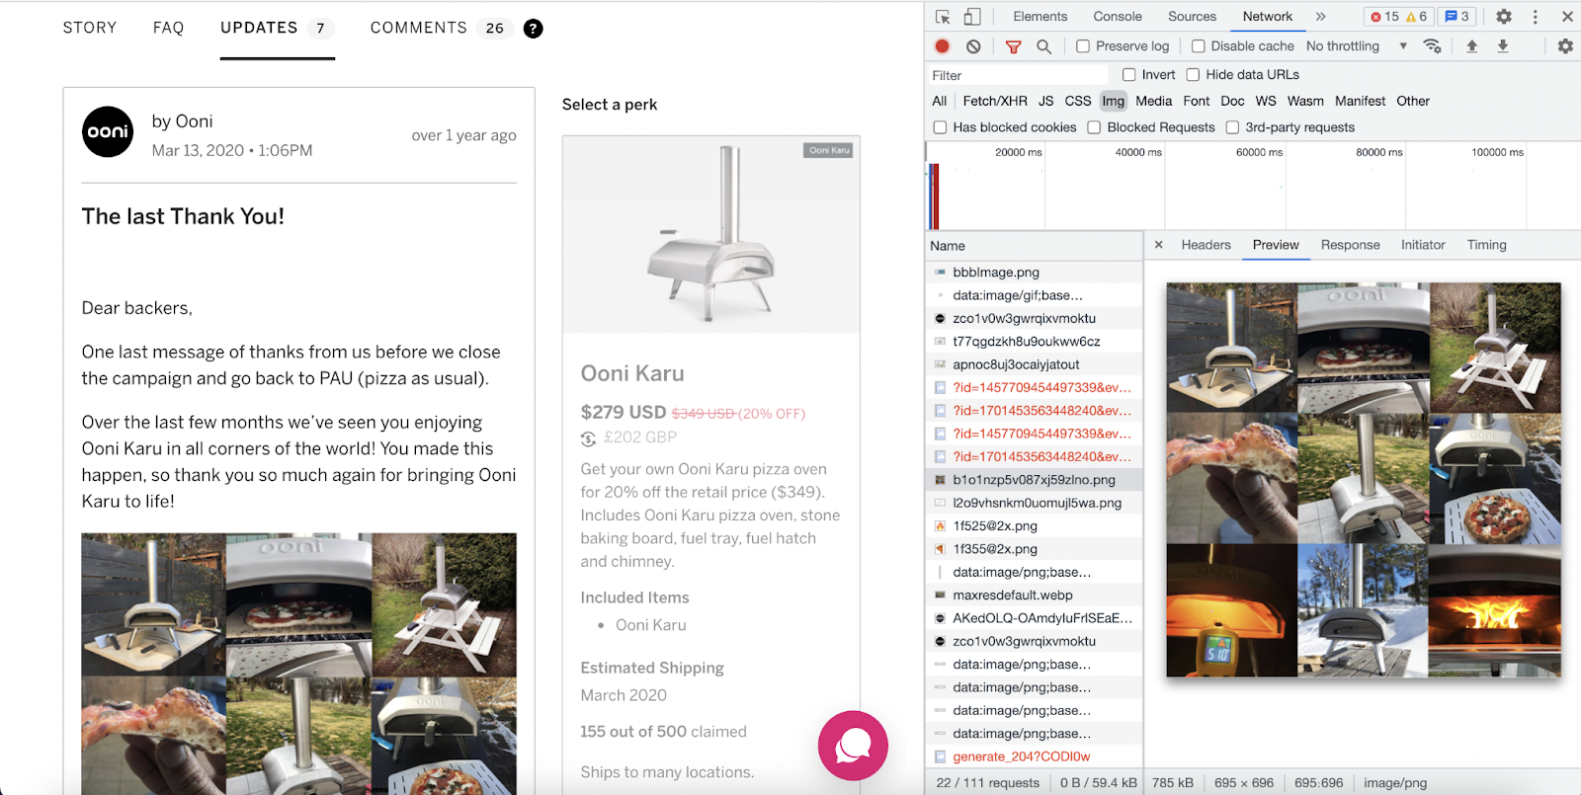Filter requests by All types
The image size is (1581, 795).
(x=940, y=101)
